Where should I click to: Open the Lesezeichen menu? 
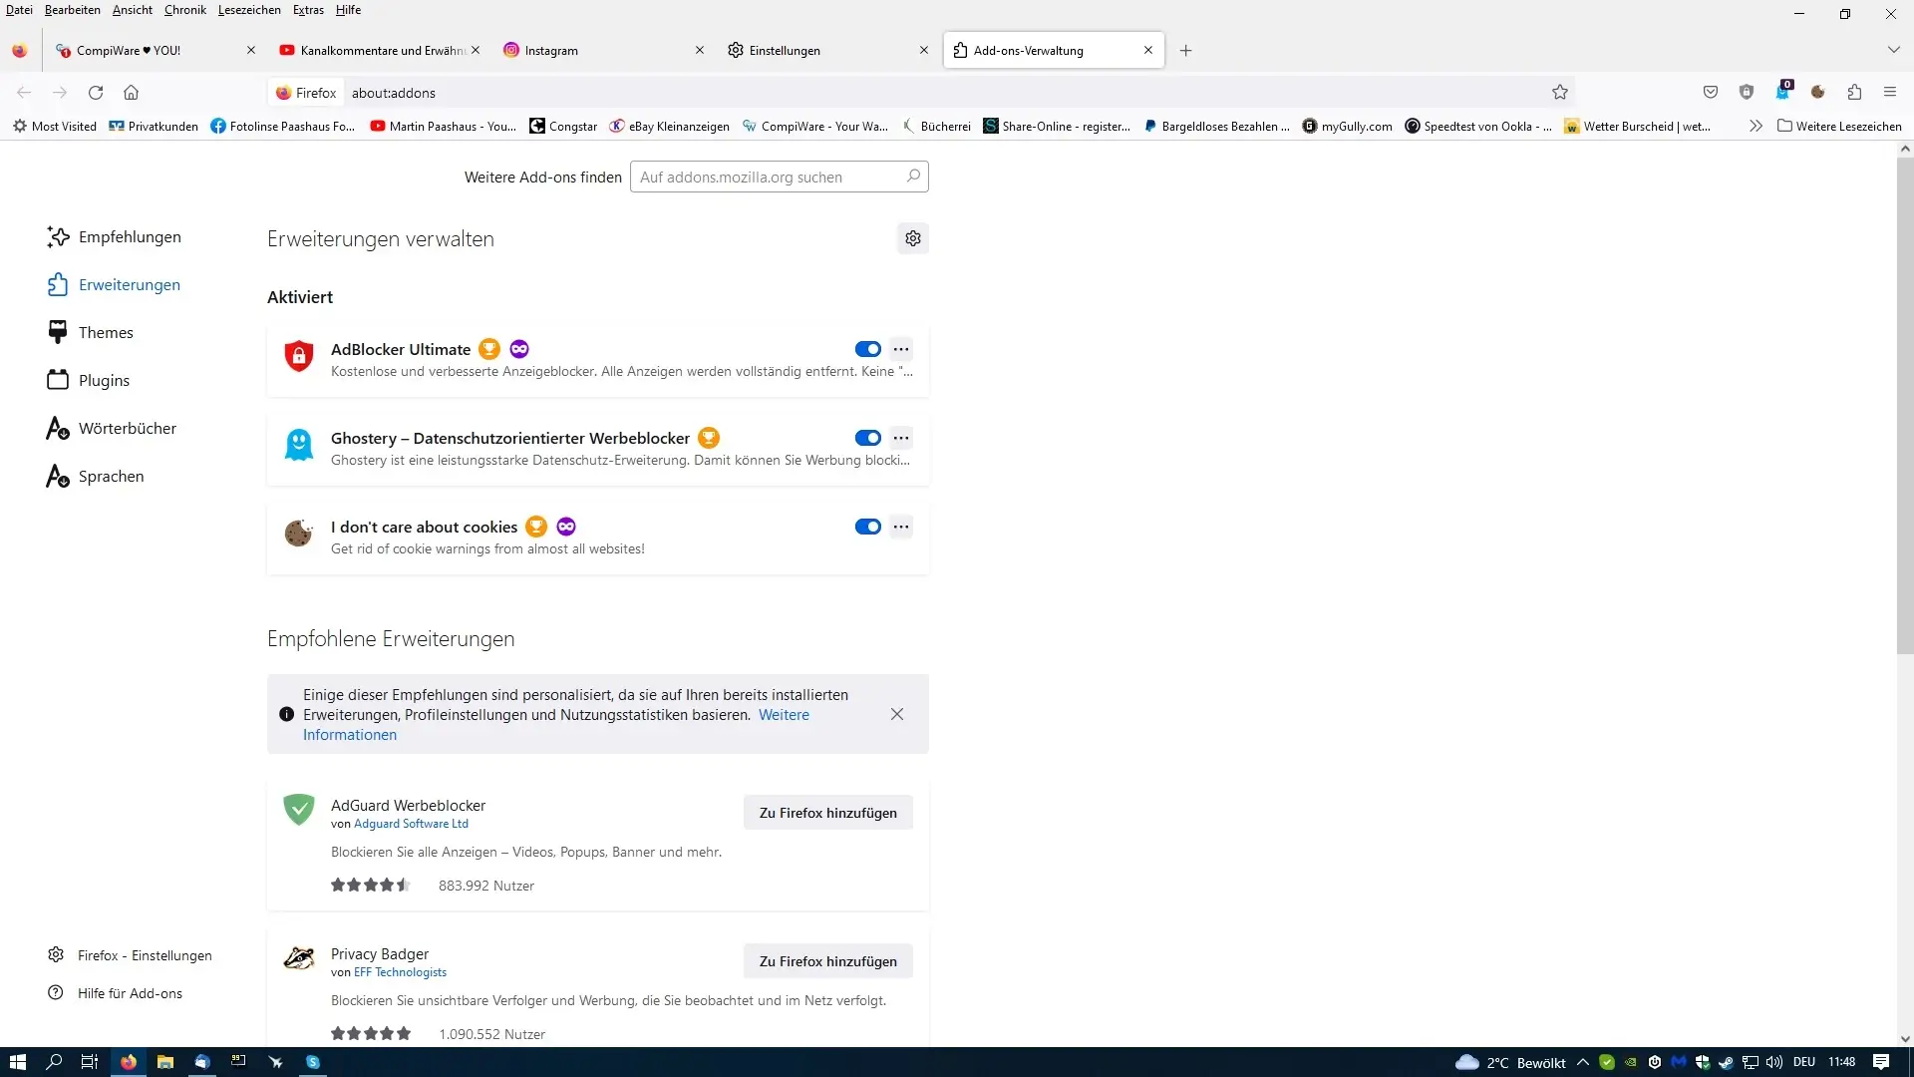[x=249, y=10]
